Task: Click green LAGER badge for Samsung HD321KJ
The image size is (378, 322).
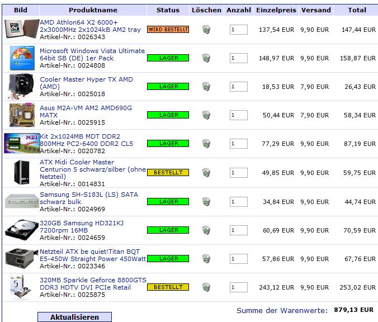Action: (168, 230)
